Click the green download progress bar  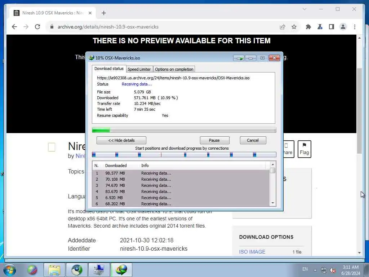184,130
